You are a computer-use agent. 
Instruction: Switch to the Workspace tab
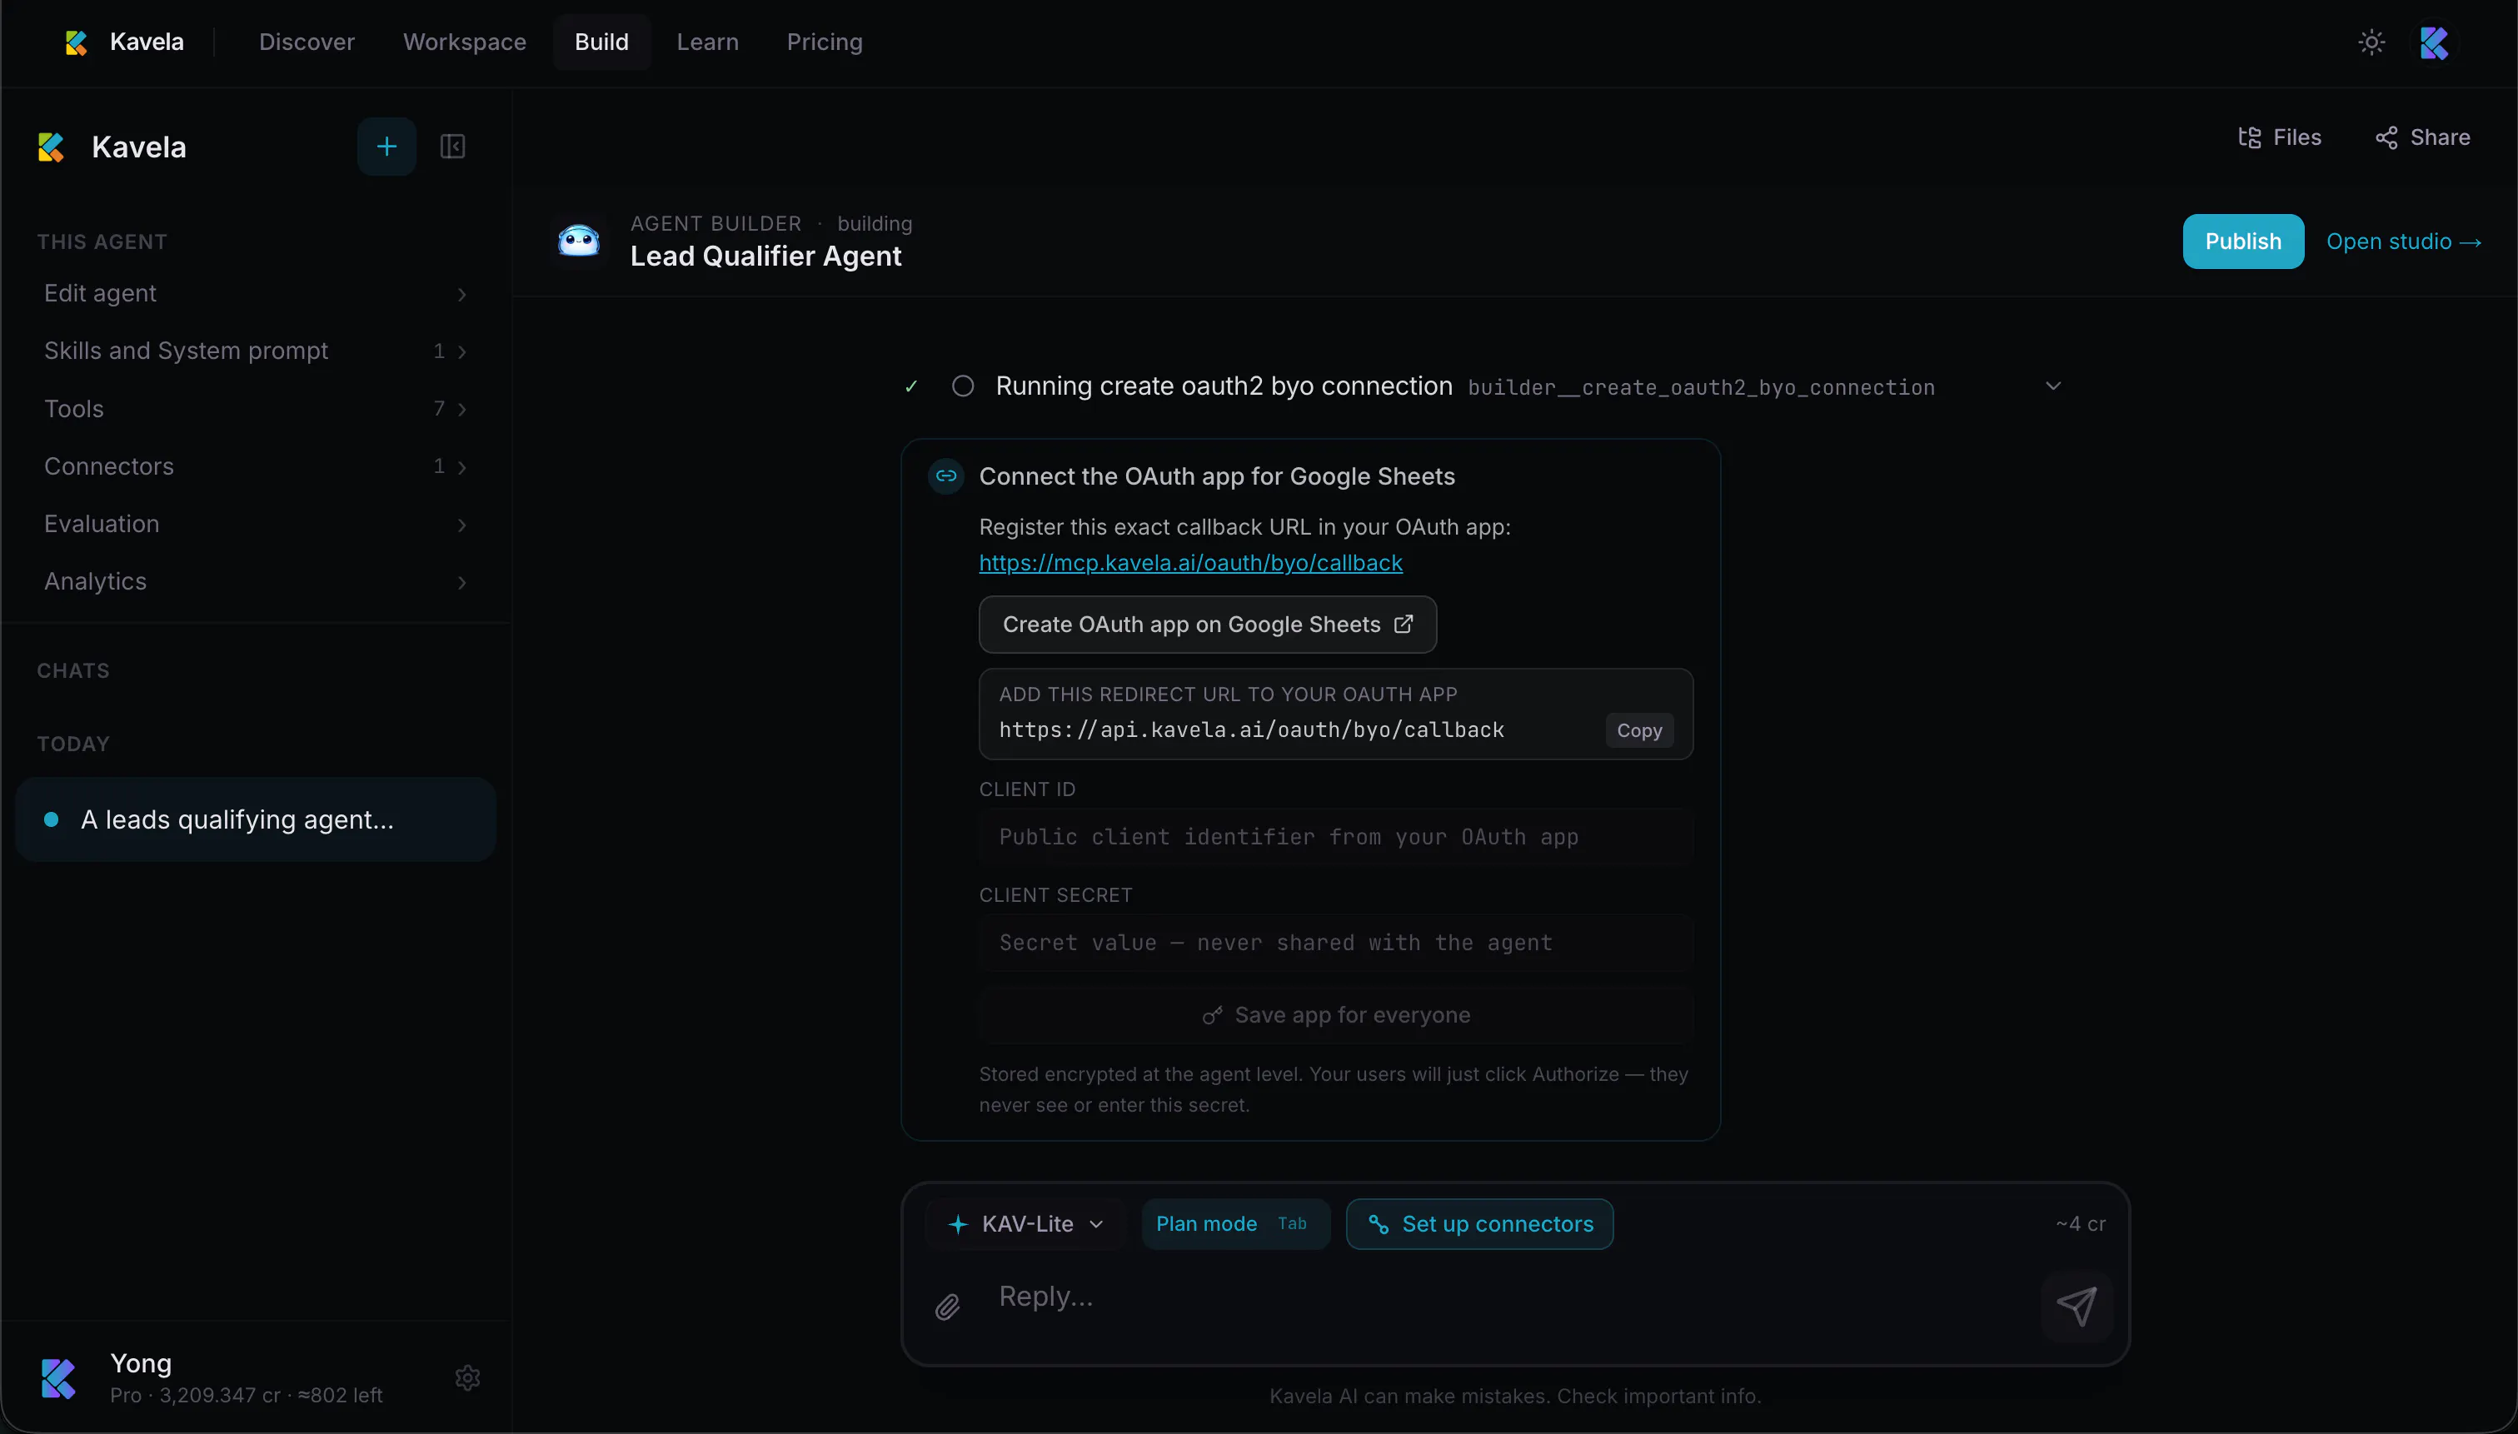[464, 42]
